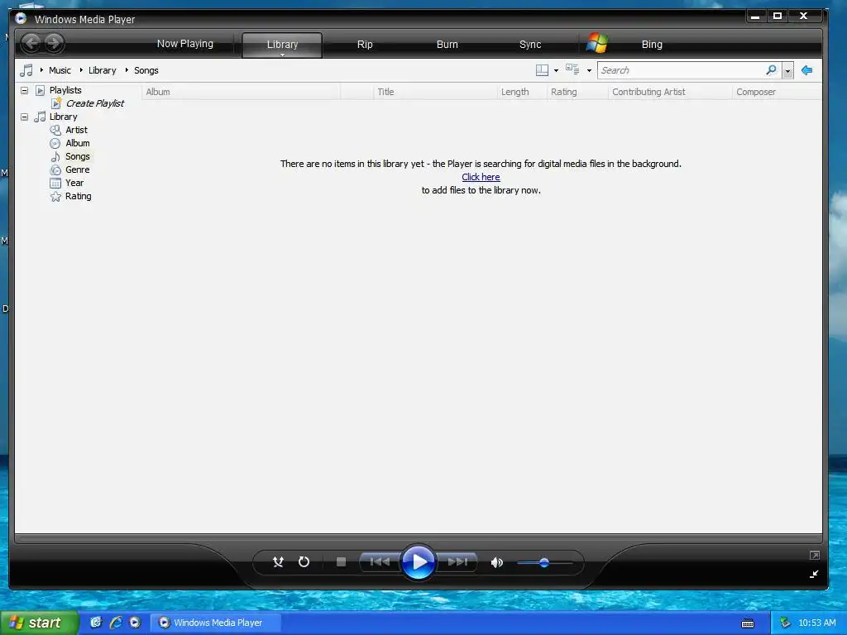847x635 pixels.
Task: Select Music in the breadcrumb
Action: (x=60, y=70)
